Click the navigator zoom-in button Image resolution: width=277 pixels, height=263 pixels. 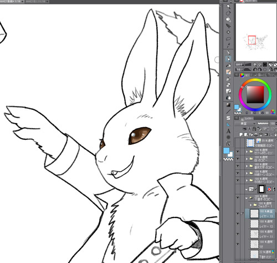(x=260, y=64)
